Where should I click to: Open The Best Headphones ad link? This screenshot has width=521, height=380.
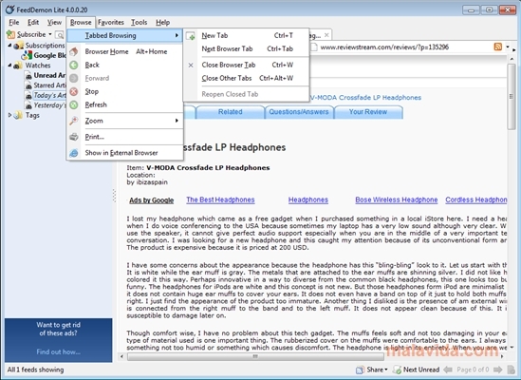(x=220, y=200)
